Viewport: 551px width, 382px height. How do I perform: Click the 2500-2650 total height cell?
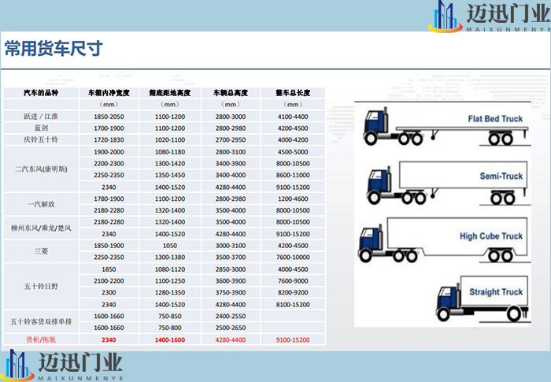click(231, 328)
